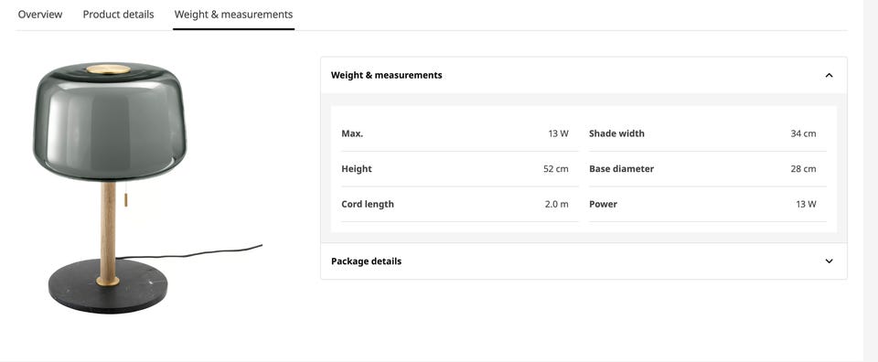This screenshot has height=362, width=878.
Task: Click the 'Height' label
Action: click(357, 169)
